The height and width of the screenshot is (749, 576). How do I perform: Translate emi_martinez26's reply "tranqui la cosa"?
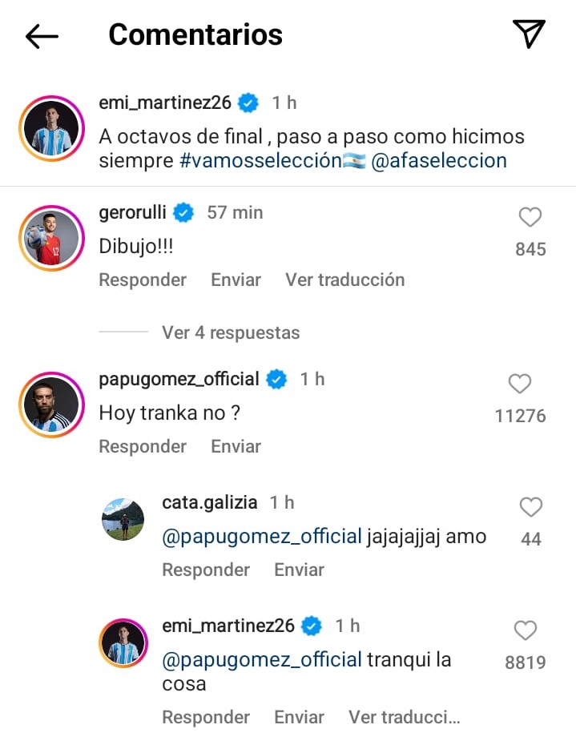(404, 717)
